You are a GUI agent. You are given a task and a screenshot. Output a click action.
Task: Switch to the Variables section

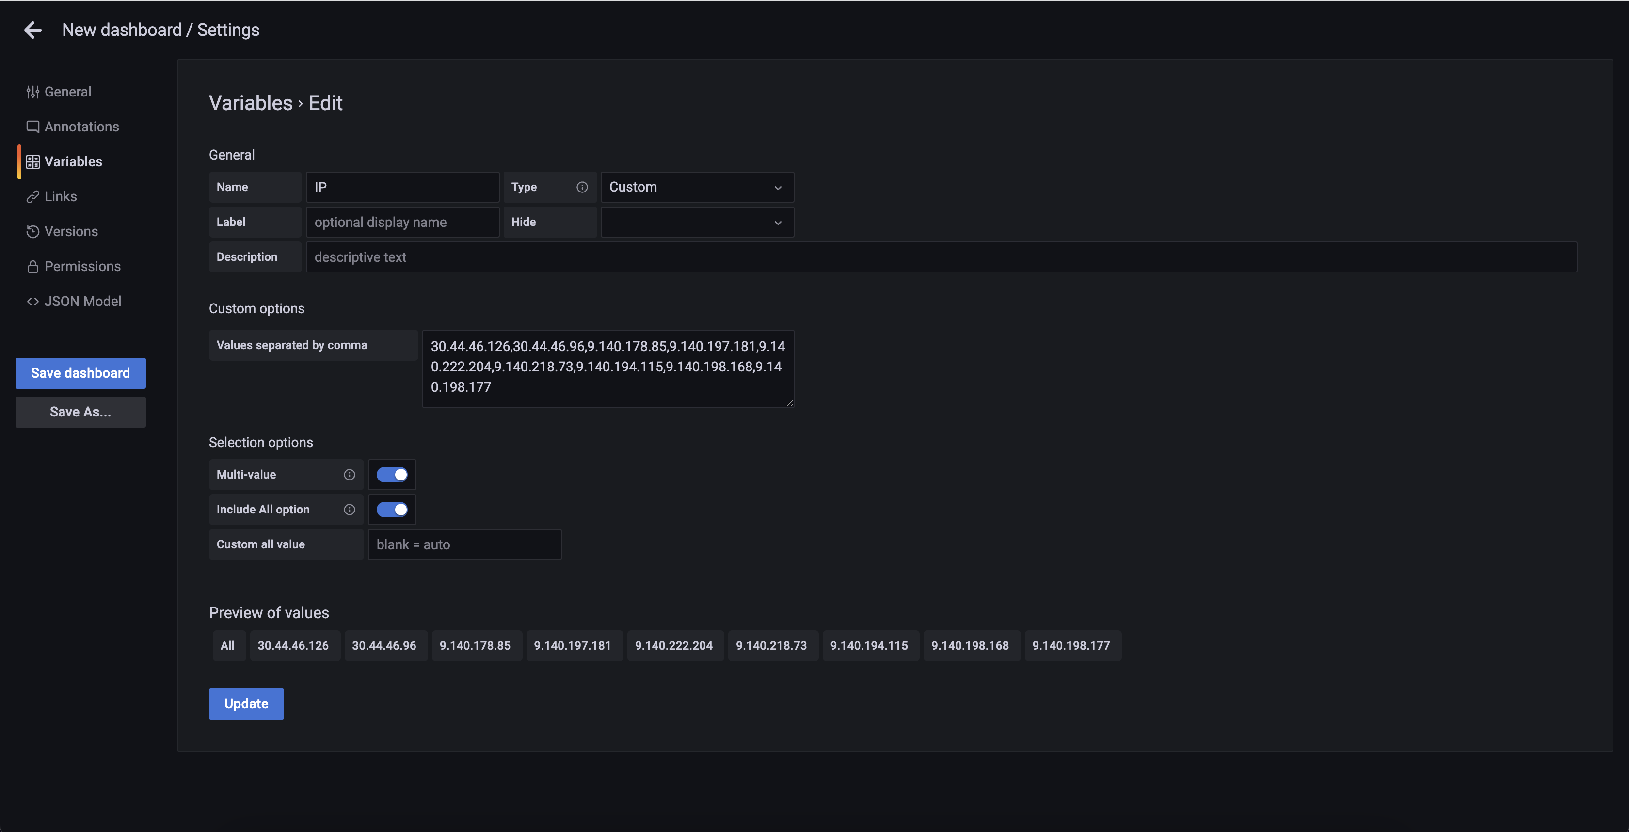73,161
